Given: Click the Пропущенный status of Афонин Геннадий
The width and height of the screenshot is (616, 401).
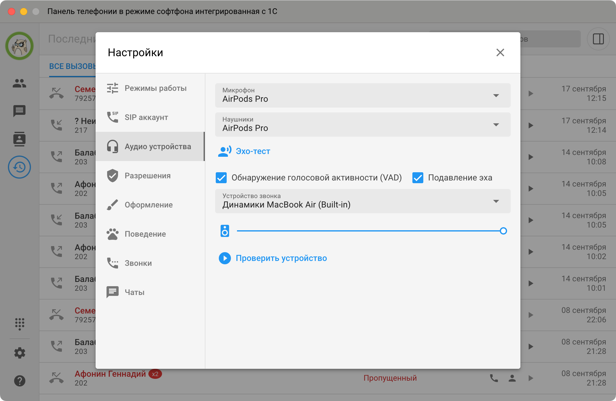Looking at the screenshot, I should [x=390, y=378].
